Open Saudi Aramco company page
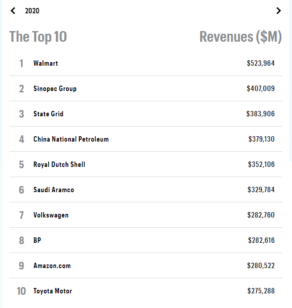 coord(54,190)
